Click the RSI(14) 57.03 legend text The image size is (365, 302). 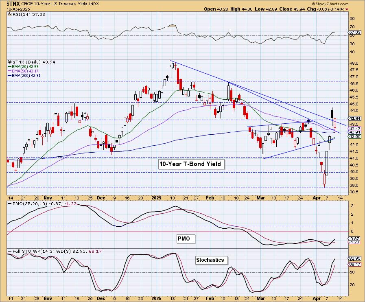pyautogui.click(x=28, y=14)
